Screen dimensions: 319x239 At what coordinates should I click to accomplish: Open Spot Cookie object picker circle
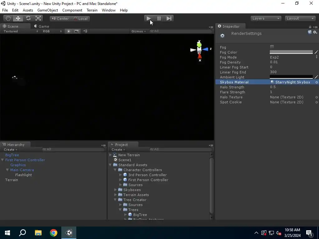click(x=317, y=102)
